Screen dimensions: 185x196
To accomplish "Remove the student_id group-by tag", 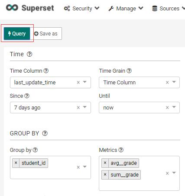I will click(x=16, y=163).
